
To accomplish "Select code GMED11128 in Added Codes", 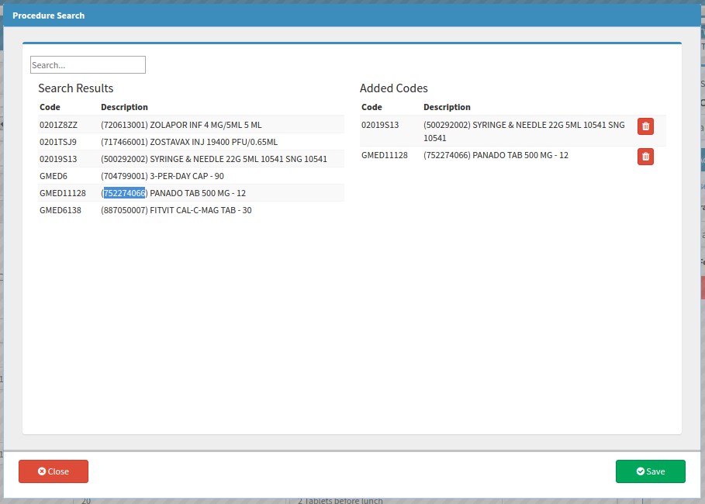I will [384, 156].
